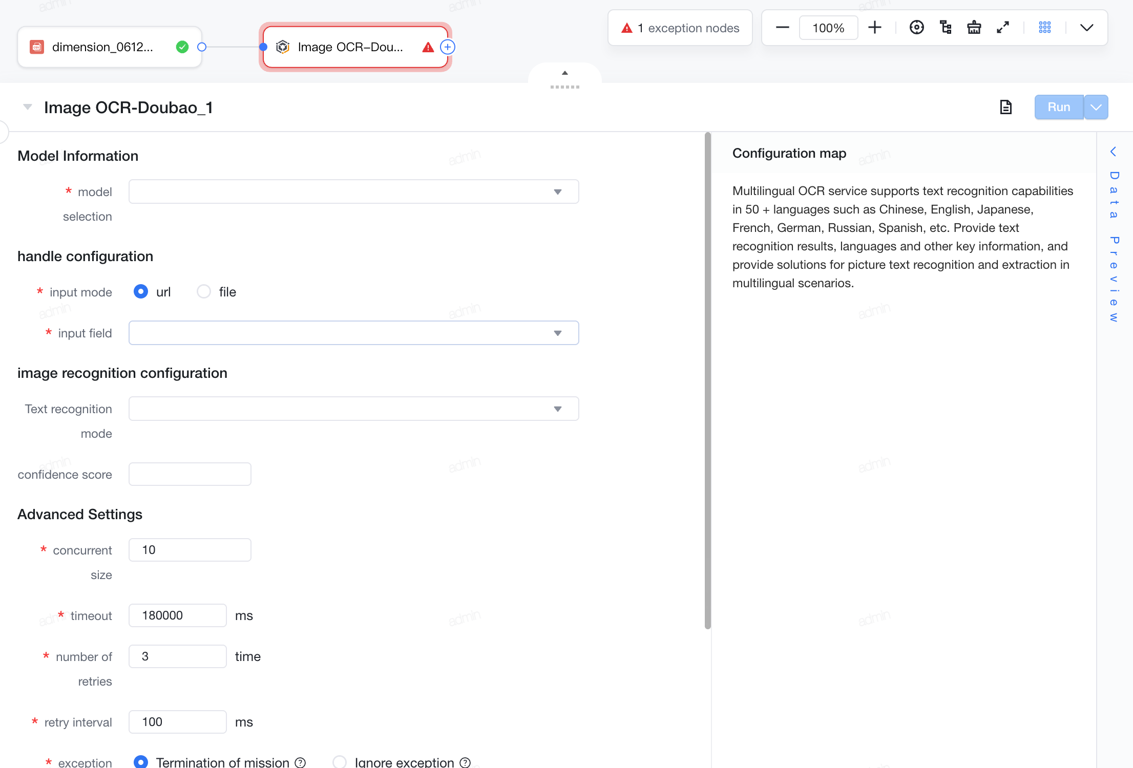Add a node via the plus on Image OCR node
1133x768 pixels.
click(x=448, y=47)
